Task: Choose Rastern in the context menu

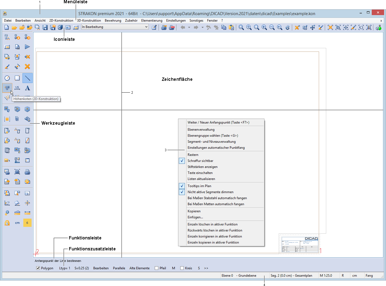Action: coord(221,155)
